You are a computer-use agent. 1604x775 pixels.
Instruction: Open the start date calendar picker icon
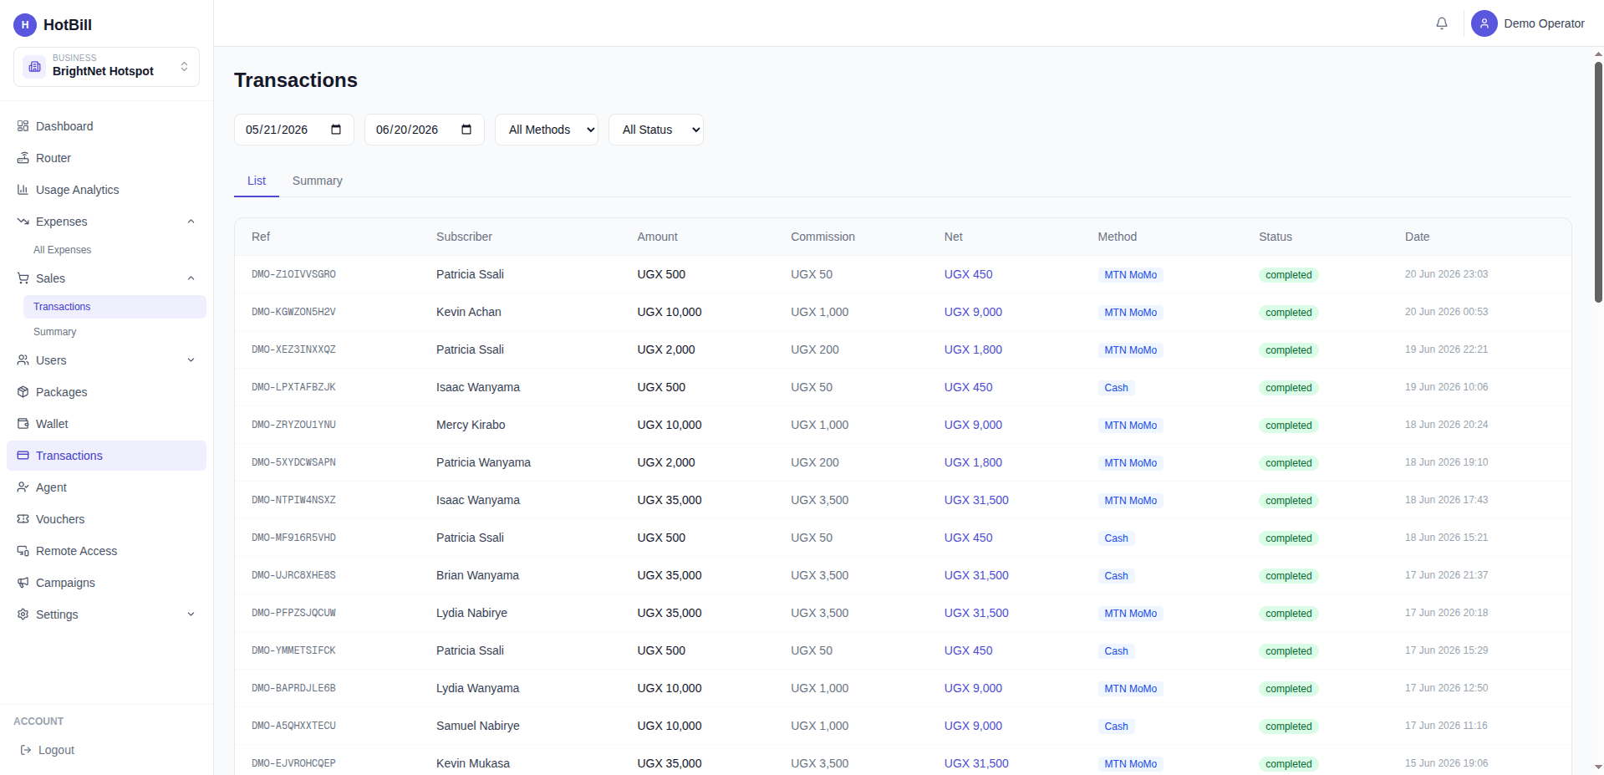[x=336, y=130]
